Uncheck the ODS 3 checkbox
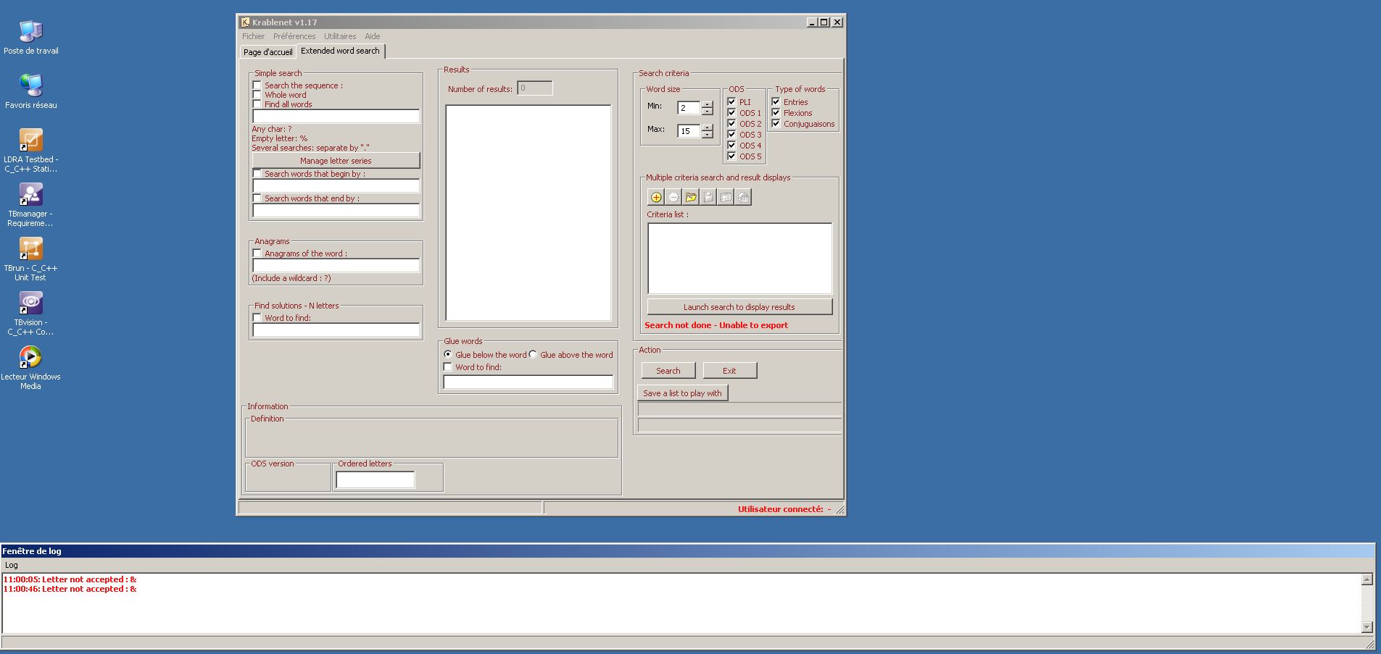Screen dimensions: 1381x654 pyautogui.click(x=731, y=135)
